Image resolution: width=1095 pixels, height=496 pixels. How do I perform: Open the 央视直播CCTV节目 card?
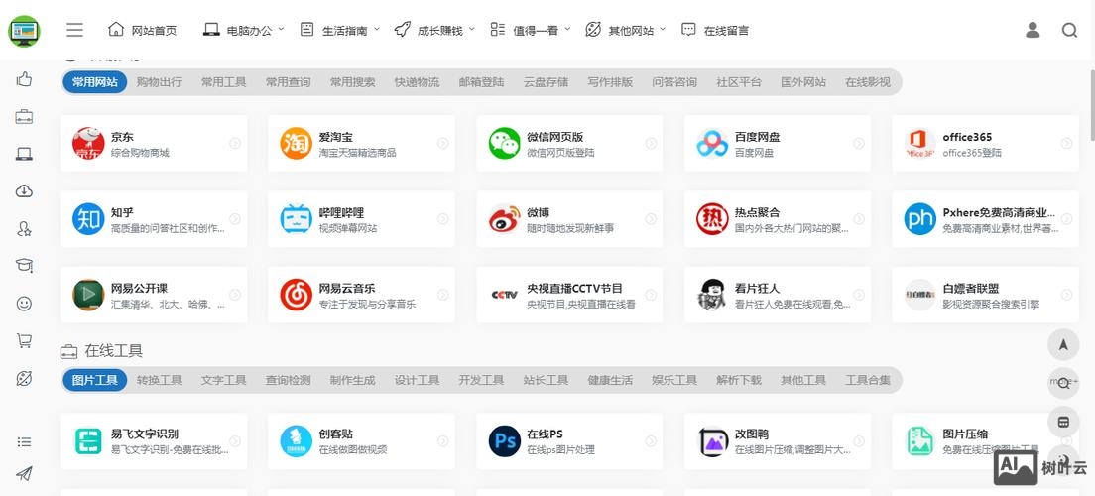(569, 294)
